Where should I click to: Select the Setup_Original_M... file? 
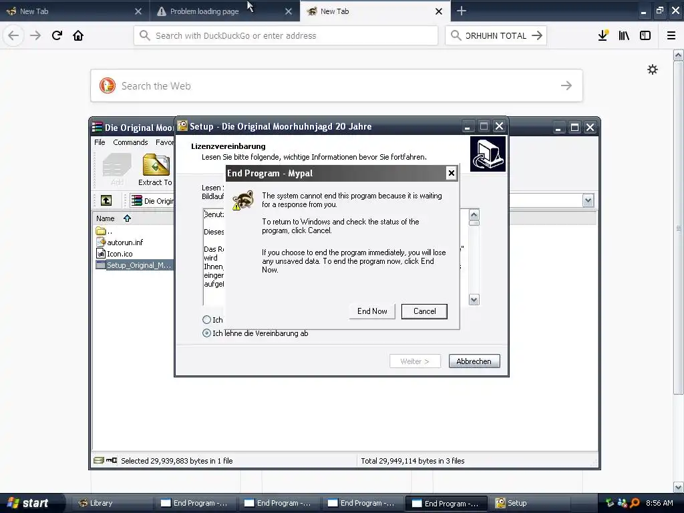(134, 265)
